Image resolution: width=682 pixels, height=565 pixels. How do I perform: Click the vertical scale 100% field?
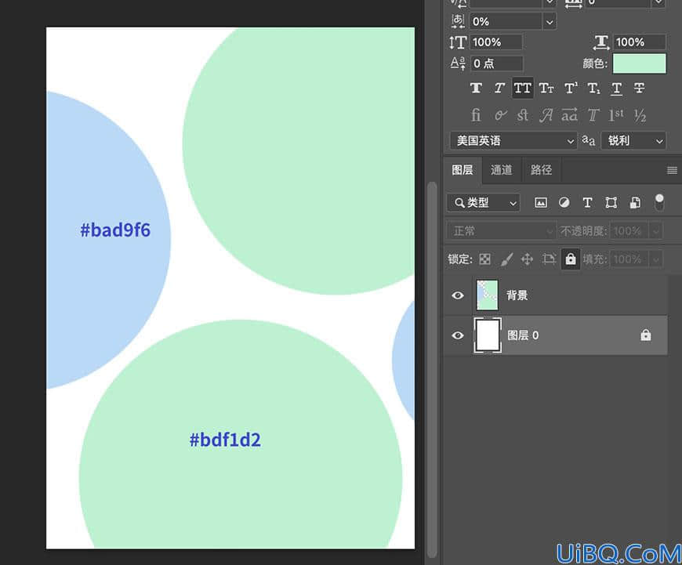point(496,42)
